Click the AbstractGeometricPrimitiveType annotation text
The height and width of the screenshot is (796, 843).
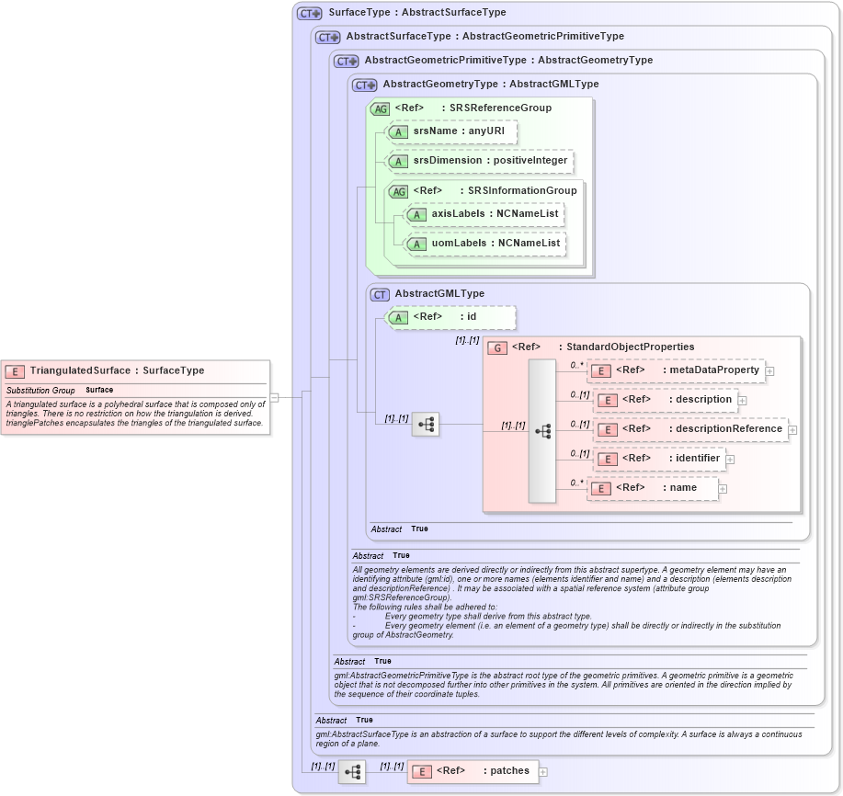click(564, 685)
